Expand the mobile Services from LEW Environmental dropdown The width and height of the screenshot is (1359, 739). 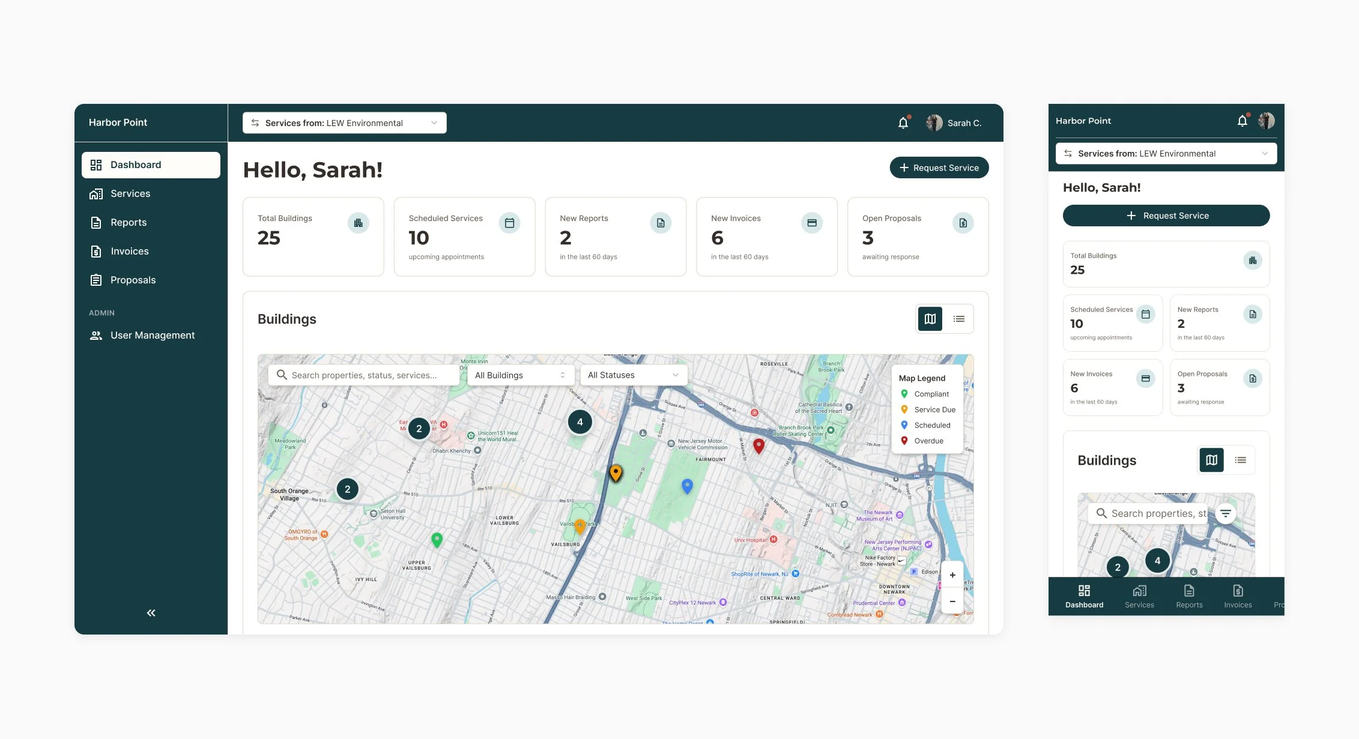coord(1166,154)
